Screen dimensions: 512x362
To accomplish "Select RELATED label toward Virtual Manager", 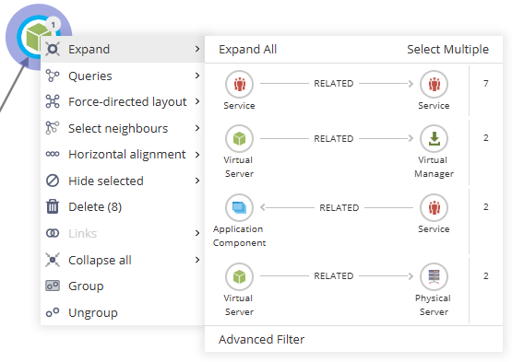I will pyautogui.click(x=334, y=138).
